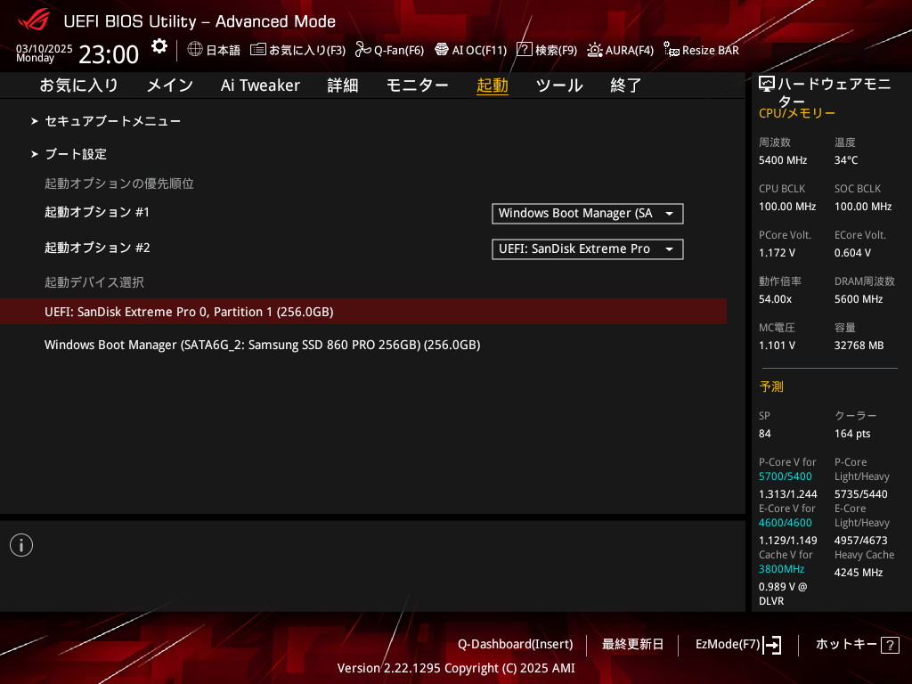Image resolution: width=912 pixels, height=684 pixels.
Task: Open 検索(F9) search question-mark icon
Action: (525, 50)
